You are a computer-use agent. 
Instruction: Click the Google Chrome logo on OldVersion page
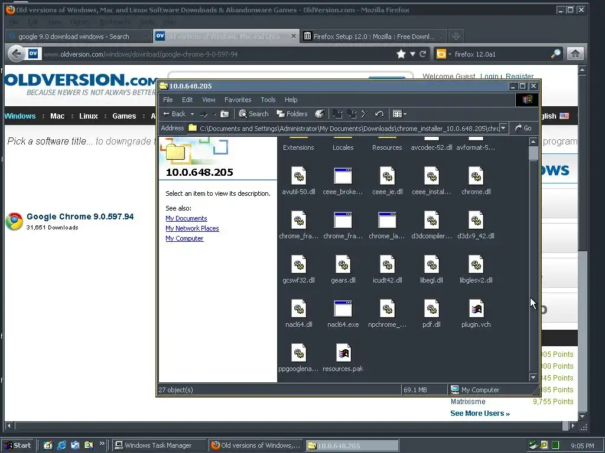pos(14,222)
